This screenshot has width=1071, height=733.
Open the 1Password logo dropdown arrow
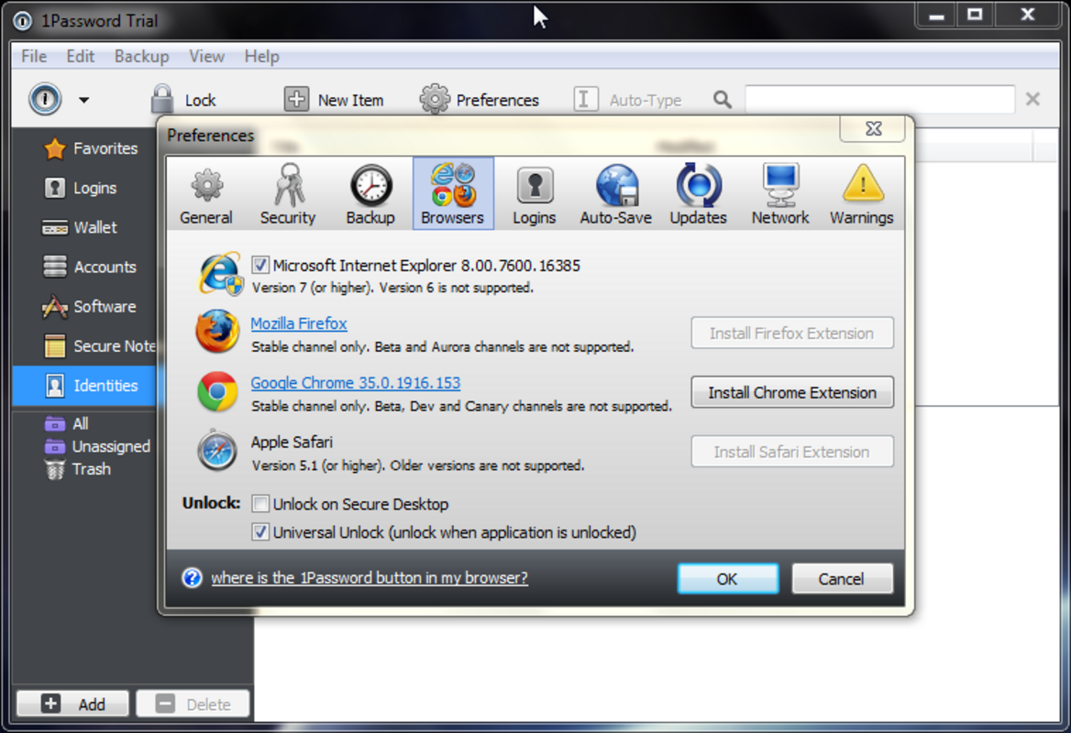pos(83,99)
